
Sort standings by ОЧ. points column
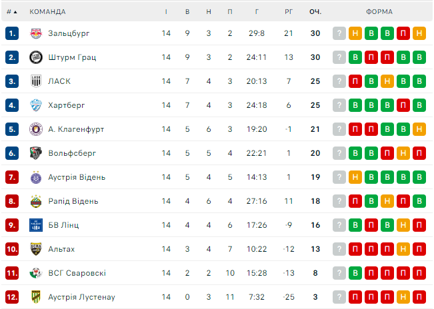coord(315,12)
